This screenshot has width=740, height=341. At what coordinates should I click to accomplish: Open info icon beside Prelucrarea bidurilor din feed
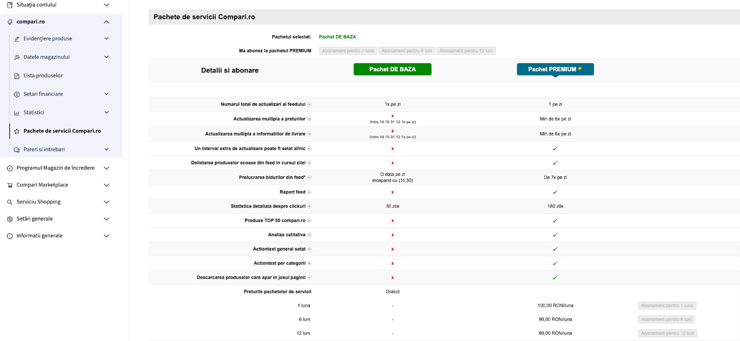(x=309, y=177)
